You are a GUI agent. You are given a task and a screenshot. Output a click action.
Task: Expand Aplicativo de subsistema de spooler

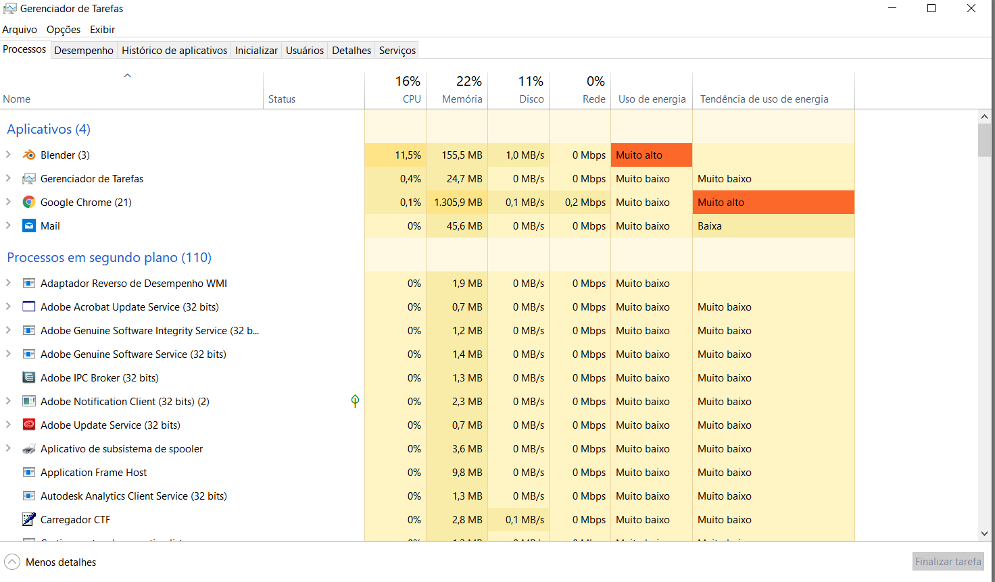(8, 448)
